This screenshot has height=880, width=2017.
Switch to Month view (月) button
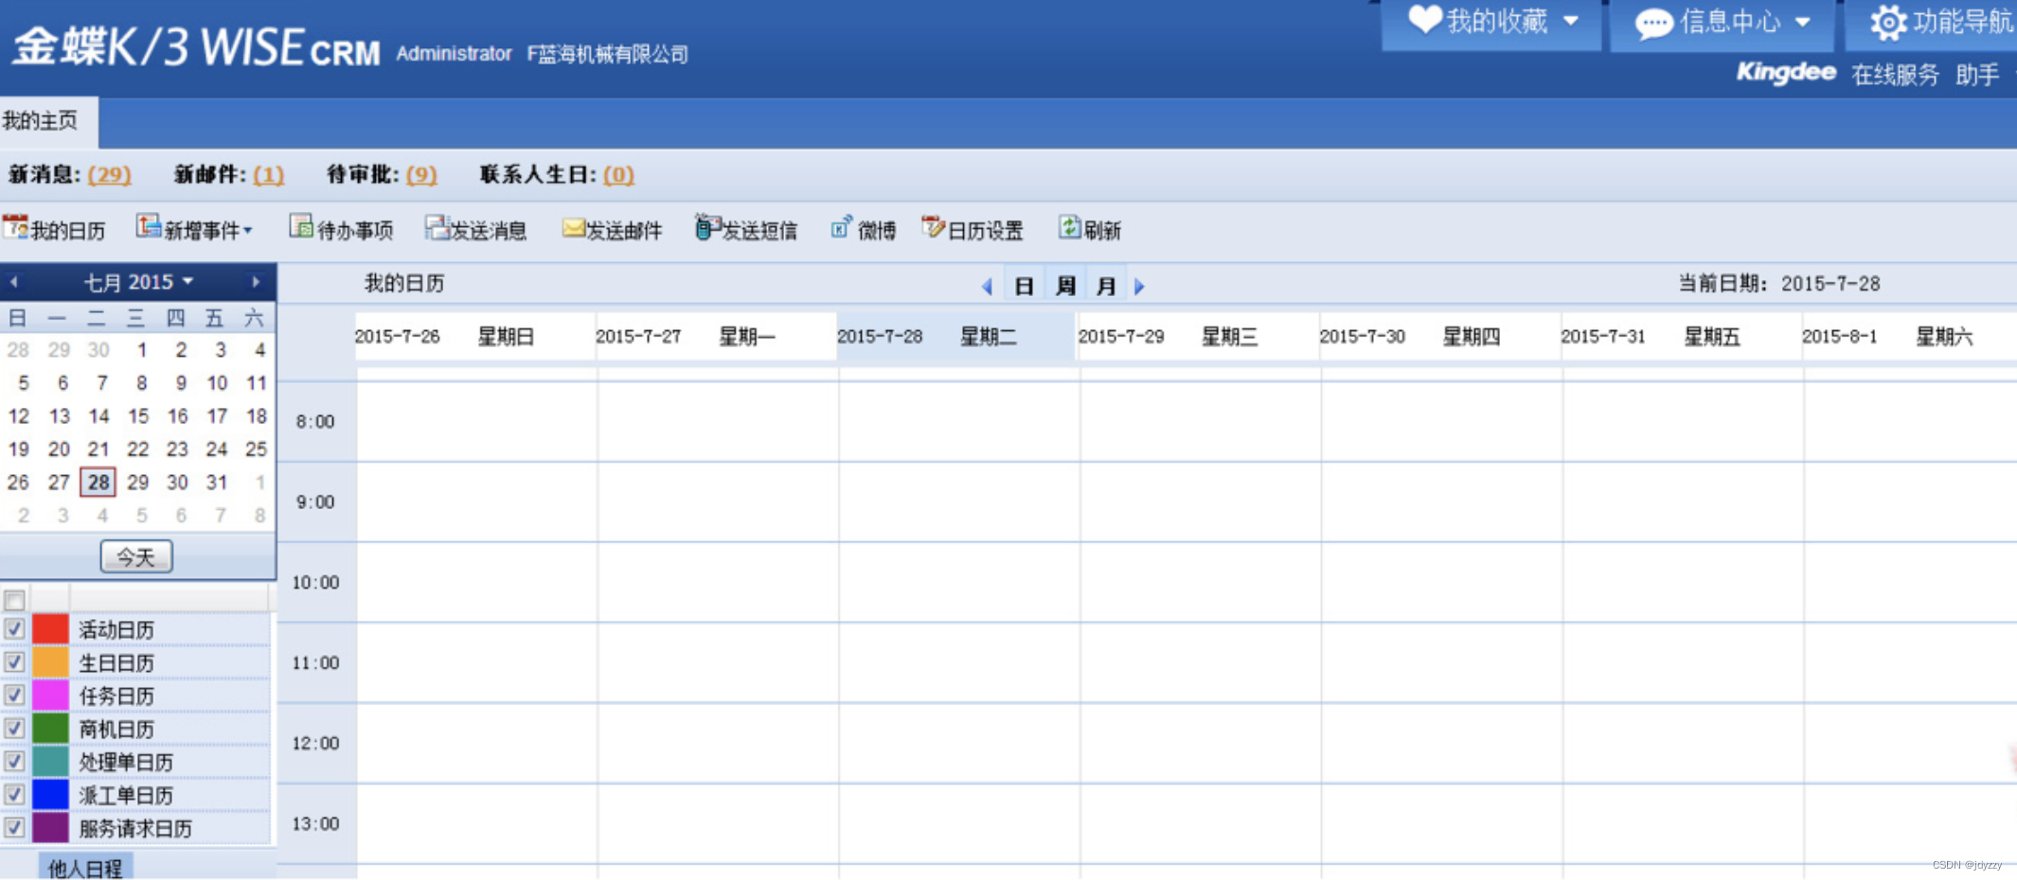(x=1106, y=286)
